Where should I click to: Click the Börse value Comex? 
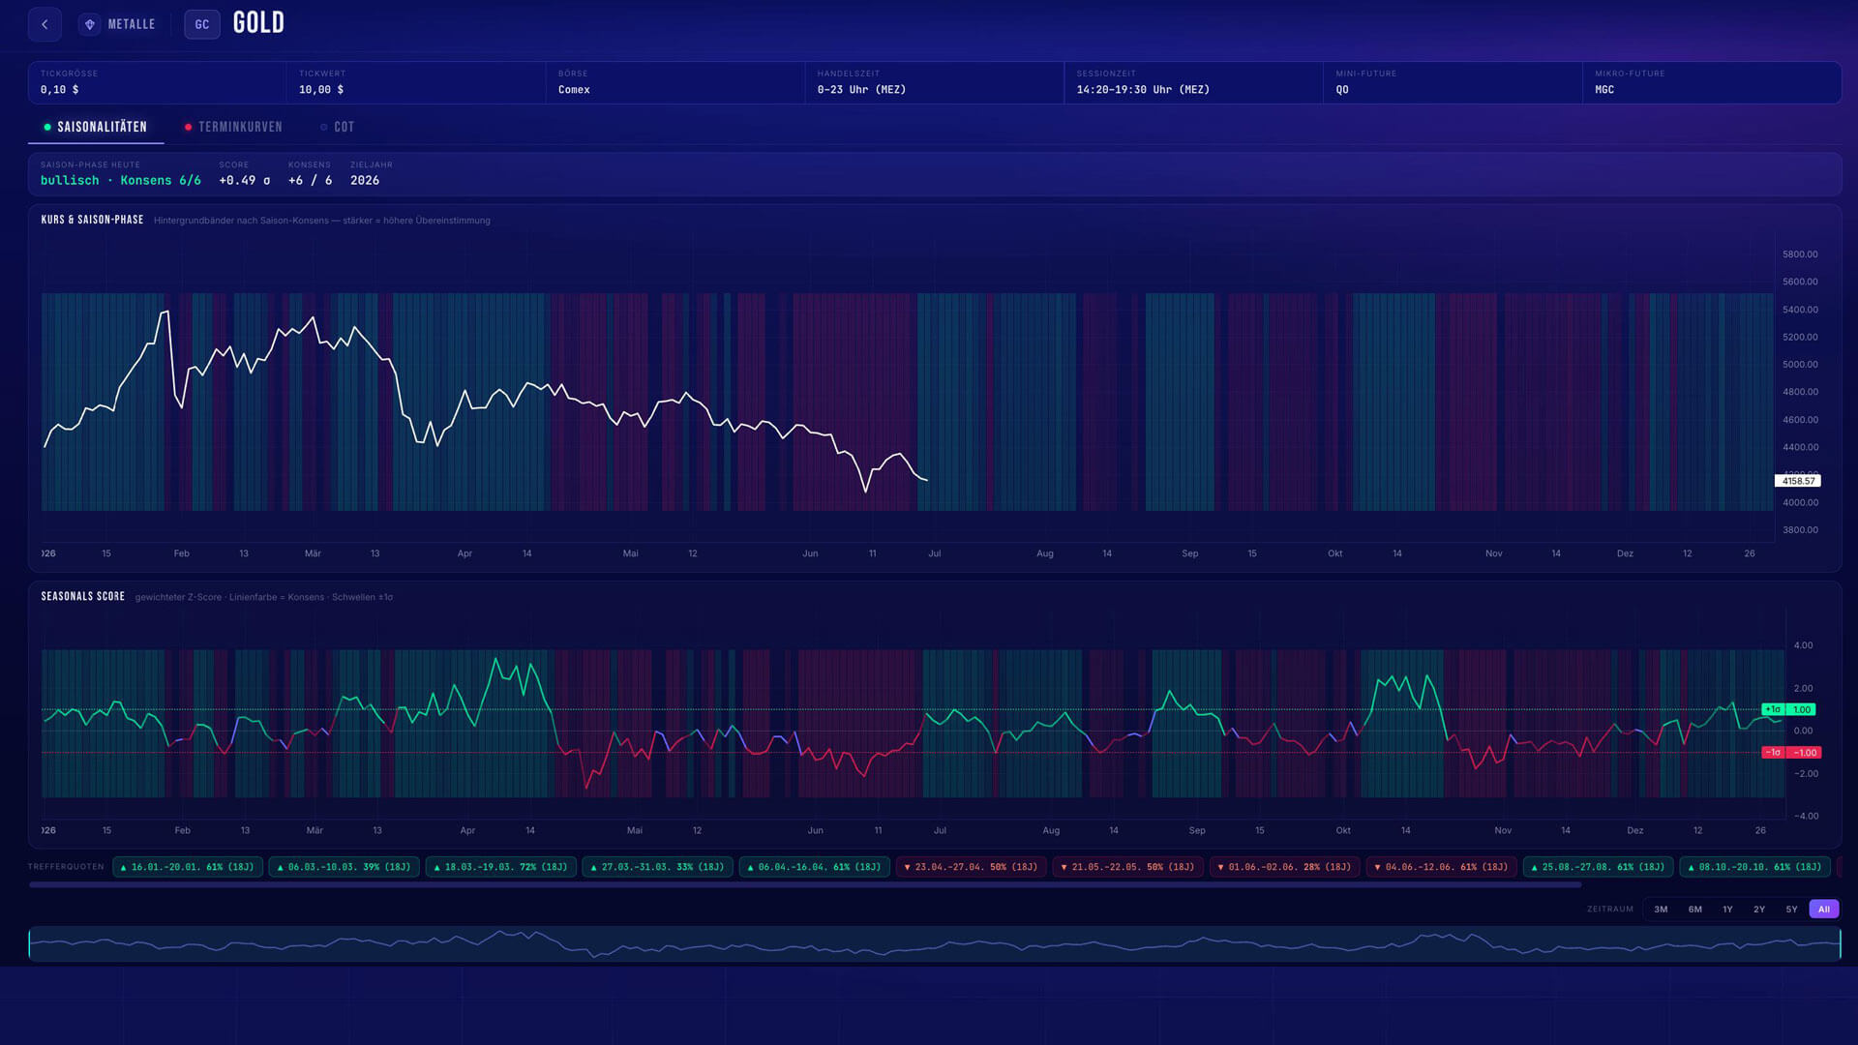(x=574, y=90)
